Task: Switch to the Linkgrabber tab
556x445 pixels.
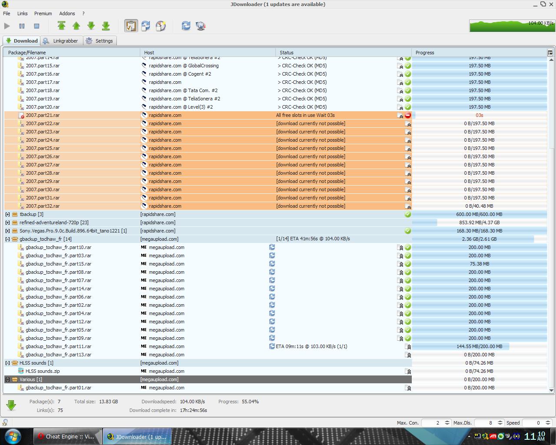Action: [x=61, y=41]
